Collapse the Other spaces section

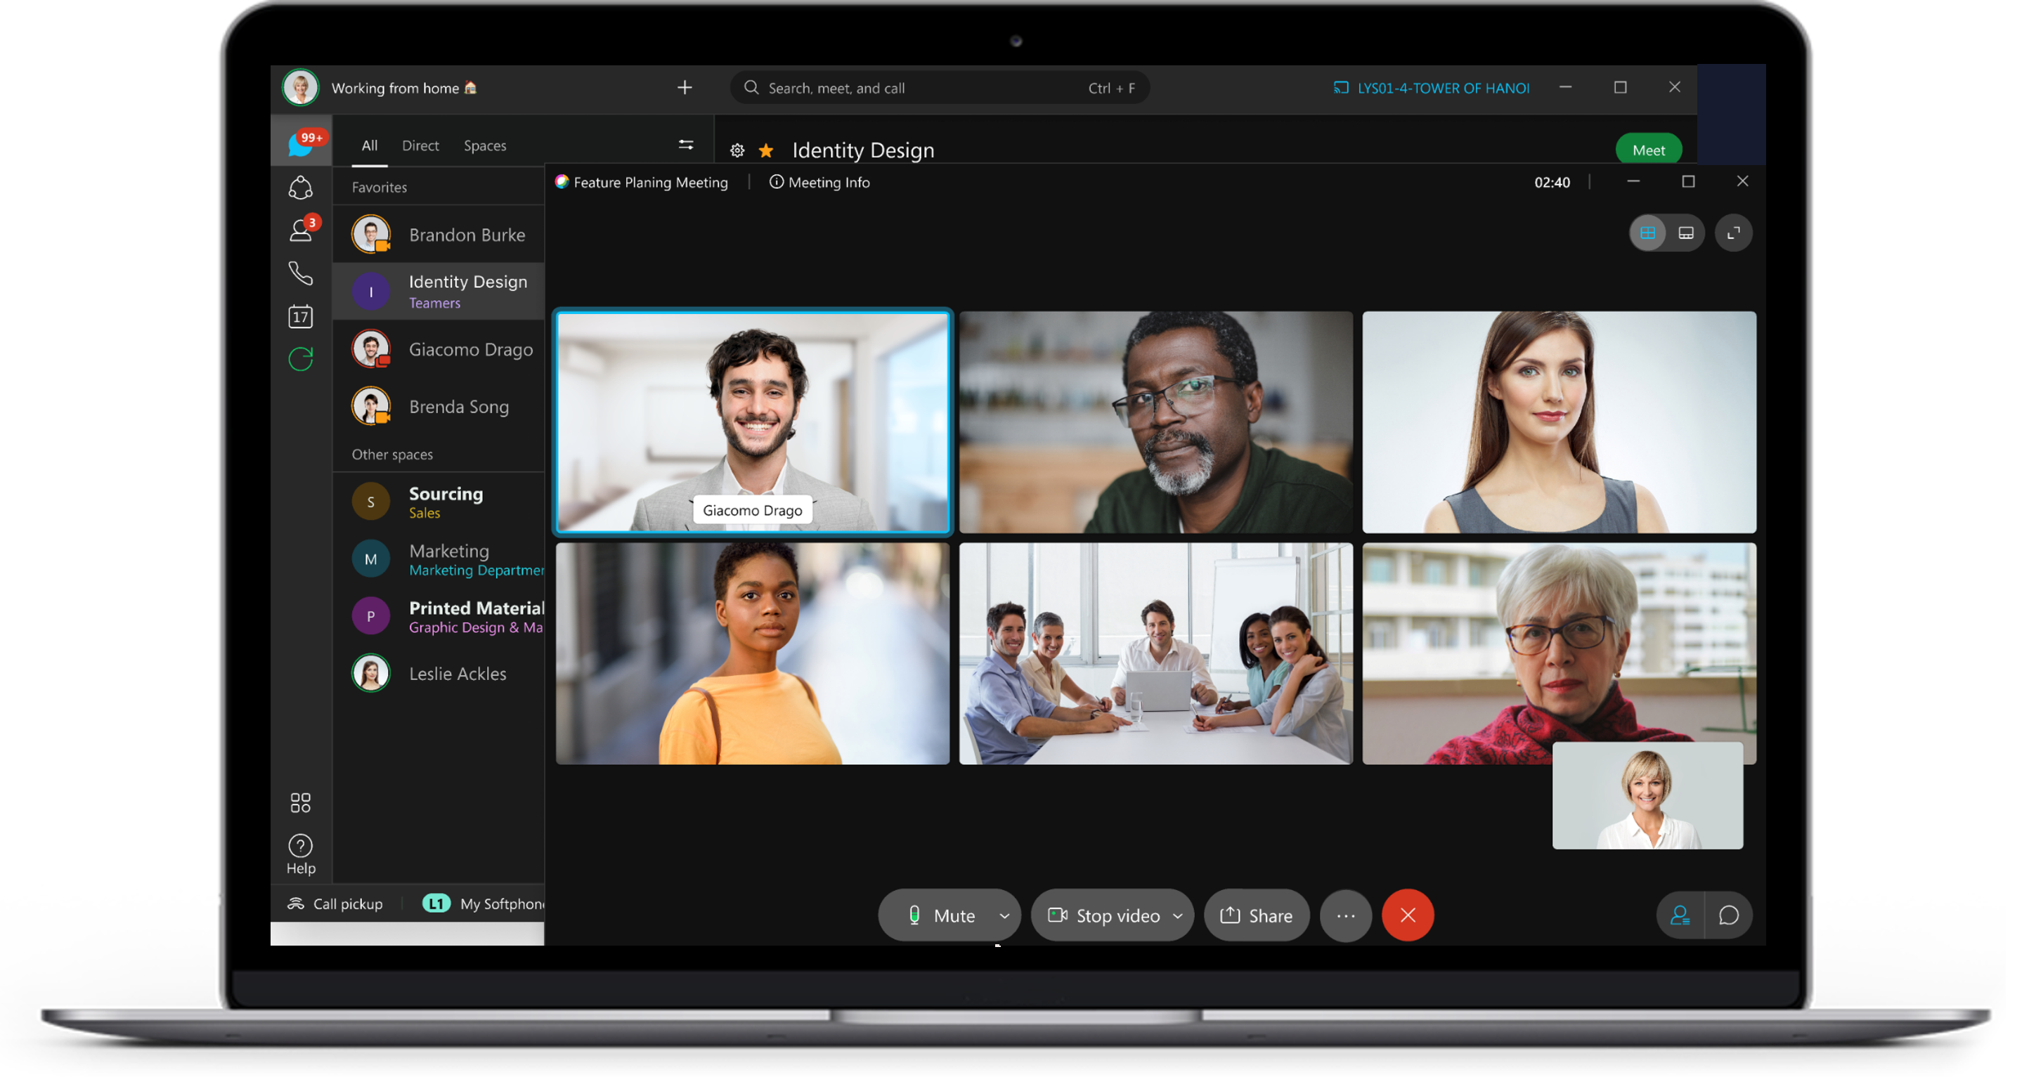(391, 455)
